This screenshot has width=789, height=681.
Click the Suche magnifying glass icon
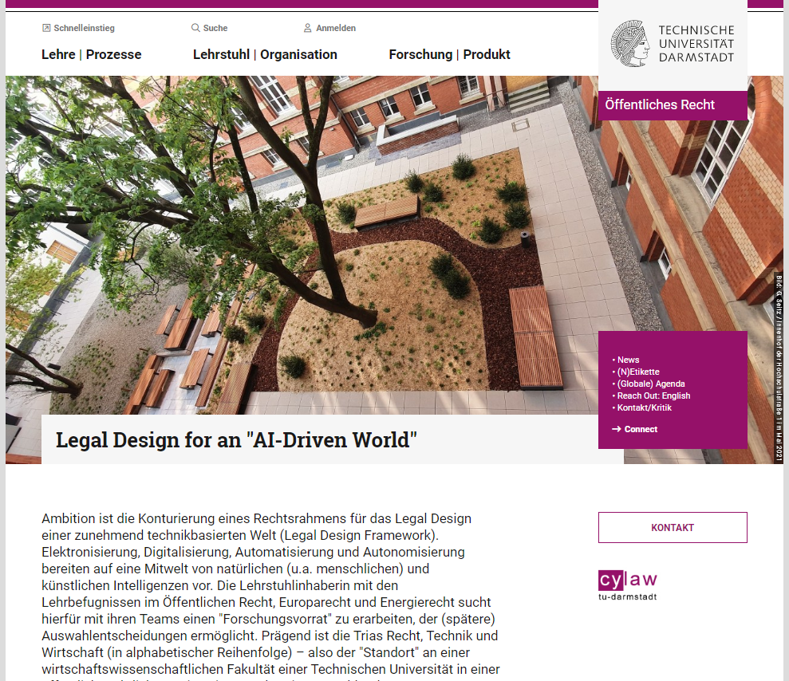pyautogui.click(x=195, y=28)
